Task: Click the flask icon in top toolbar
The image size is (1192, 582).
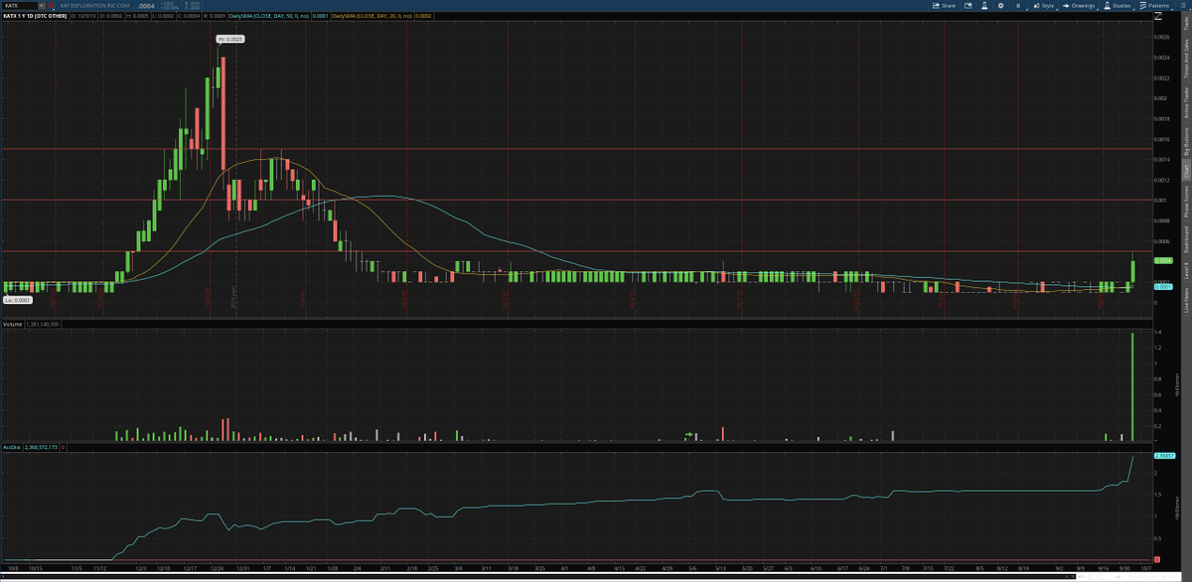Action: (984, 5)
